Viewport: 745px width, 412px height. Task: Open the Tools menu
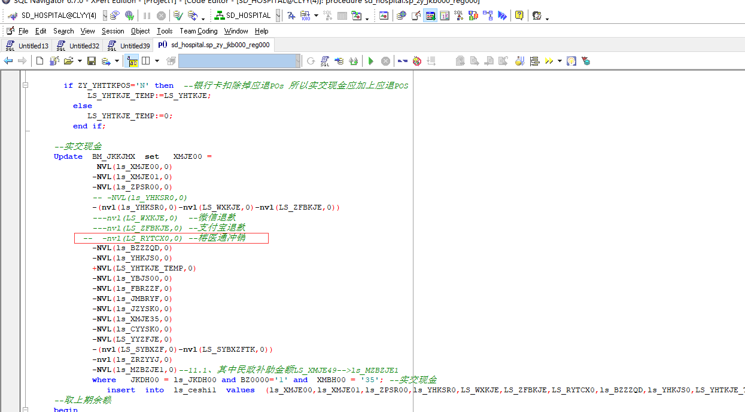tap(165, 31)
